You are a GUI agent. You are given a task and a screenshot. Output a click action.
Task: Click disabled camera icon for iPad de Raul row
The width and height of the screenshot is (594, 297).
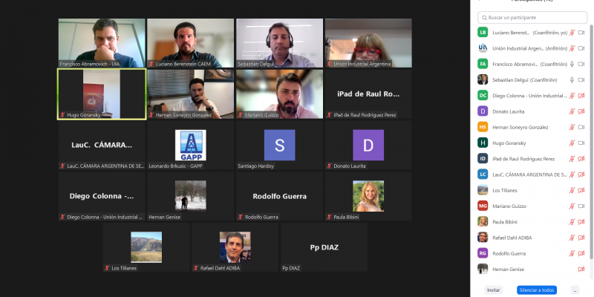click(581, 159)
